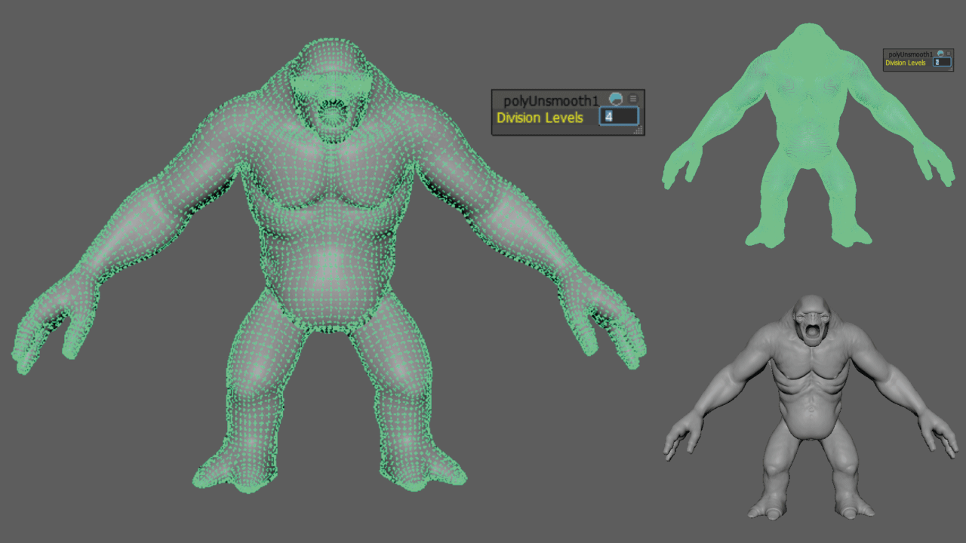
Task: Select the dense green gorilla mesh
Action: [809, 136]
